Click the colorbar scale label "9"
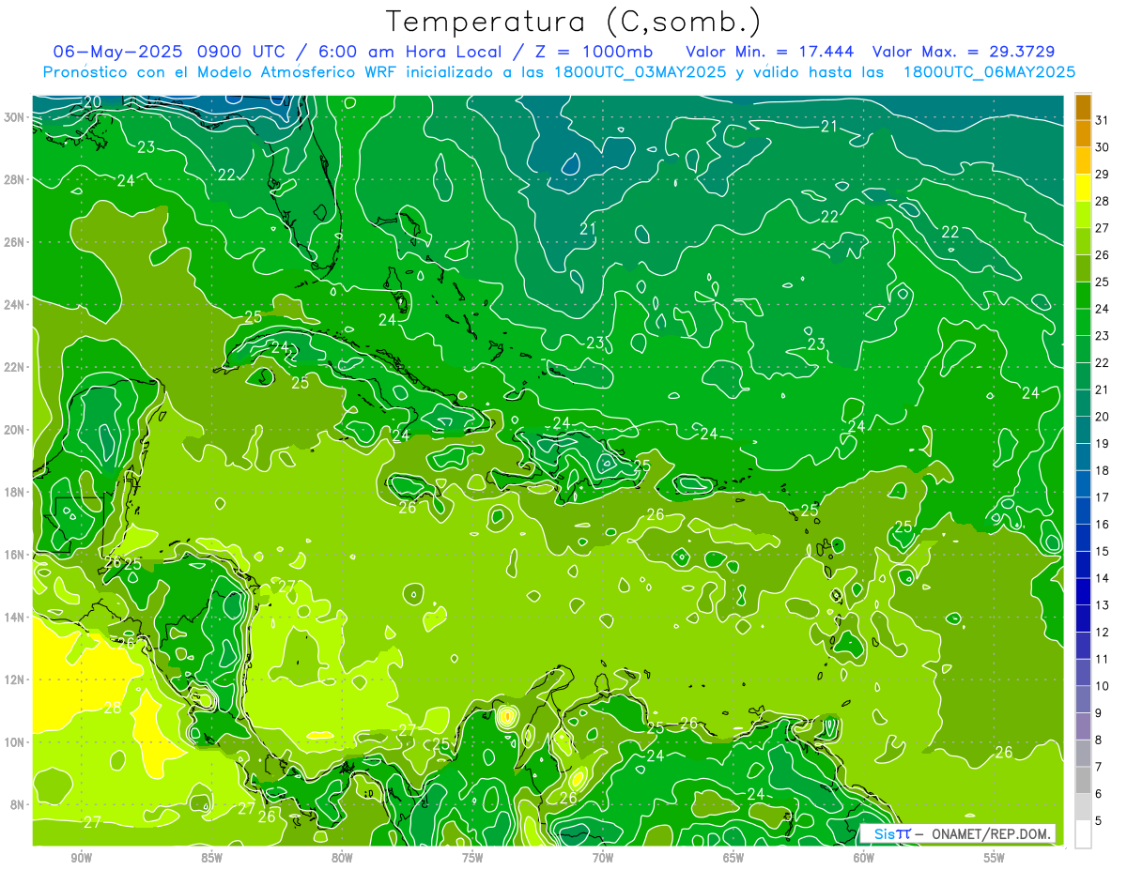 click(1099, 713)
